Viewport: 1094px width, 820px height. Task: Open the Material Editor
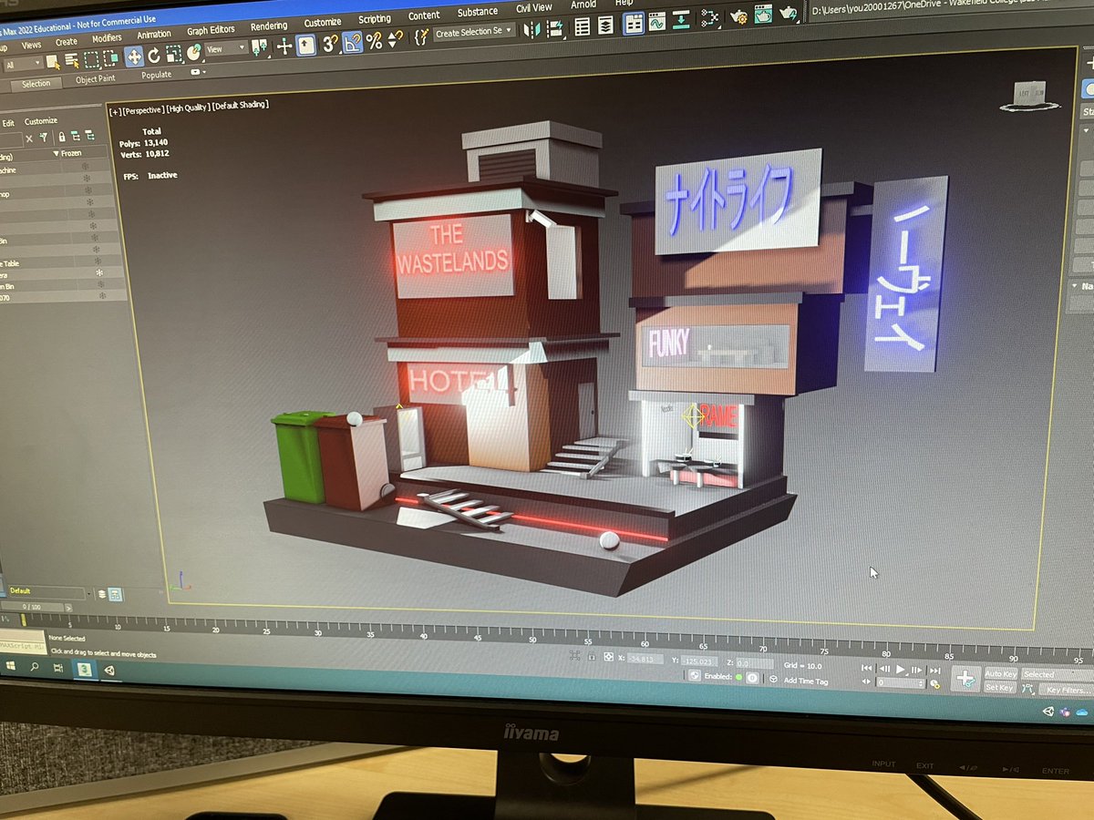click(x=710, y=19)
